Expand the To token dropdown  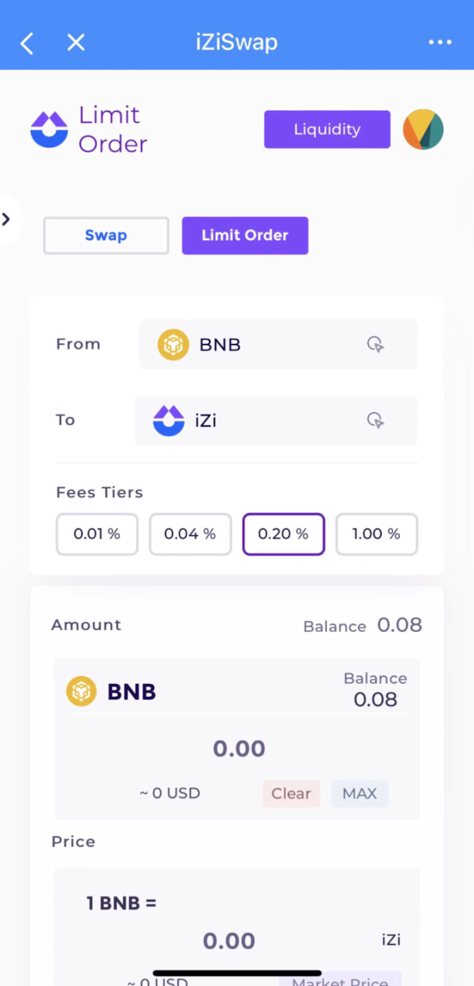[x=276, y=420]
